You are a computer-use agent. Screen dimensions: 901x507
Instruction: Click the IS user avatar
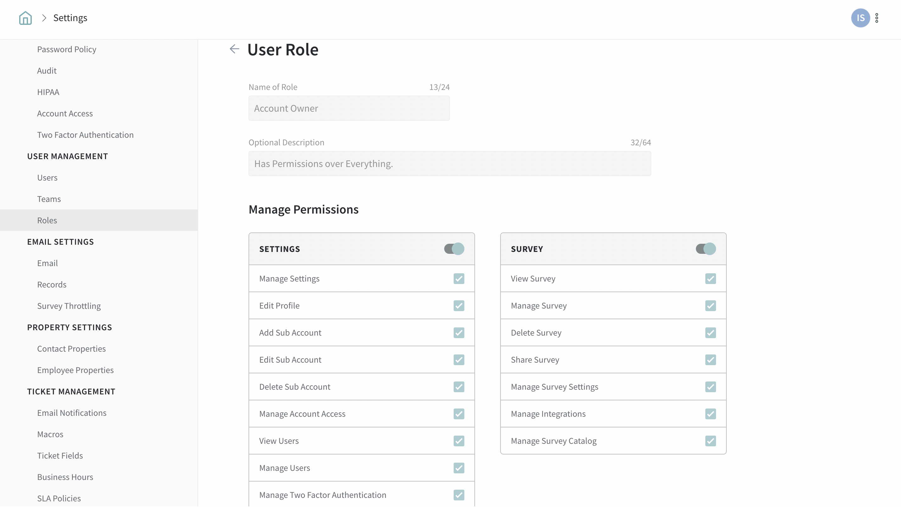coord(860,18)
